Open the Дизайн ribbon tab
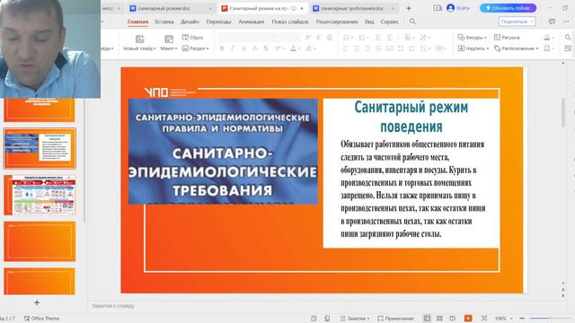Viewport: 575px width, 323px height. click(190, 22)
